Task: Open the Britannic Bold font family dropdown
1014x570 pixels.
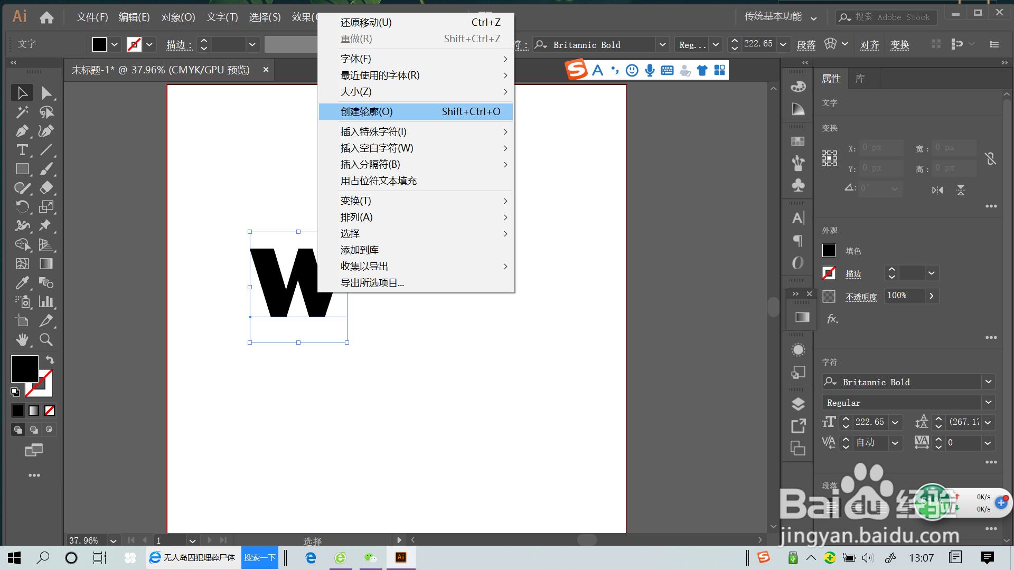Action: (x=989, y=382)
